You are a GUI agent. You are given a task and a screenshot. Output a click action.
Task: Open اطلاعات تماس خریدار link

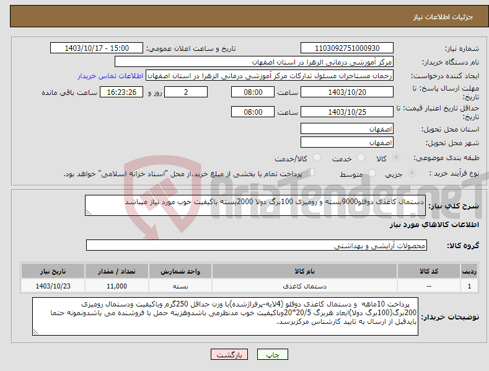(110, 76)
